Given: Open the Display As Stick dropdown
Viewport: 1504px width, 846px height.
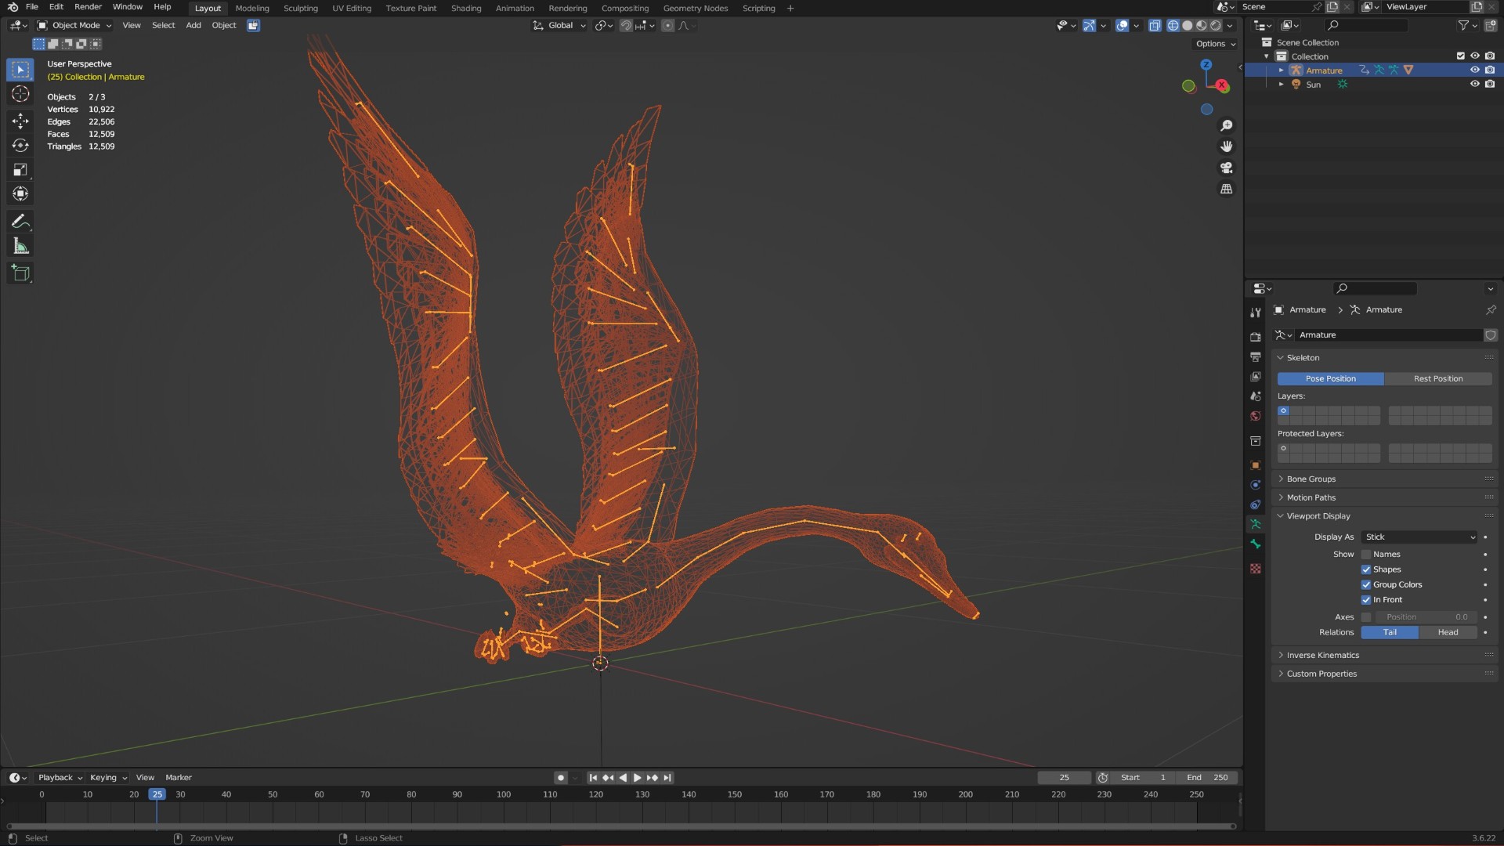Looking at the screenshot, I should click(1420, 537).
